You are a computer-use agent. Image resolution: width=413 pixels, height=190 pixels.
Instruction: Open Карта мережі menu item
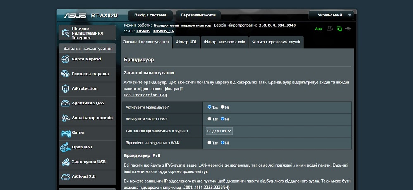pos(87,59)
